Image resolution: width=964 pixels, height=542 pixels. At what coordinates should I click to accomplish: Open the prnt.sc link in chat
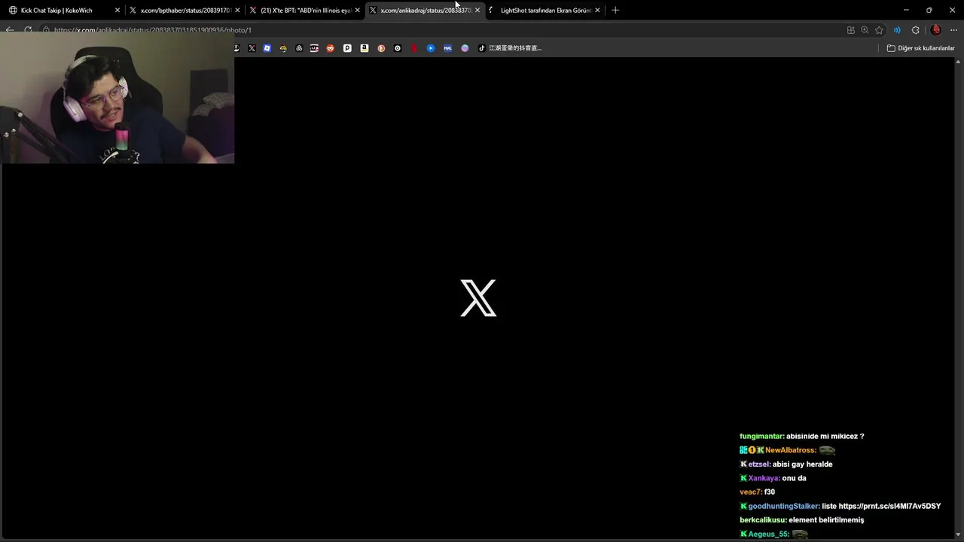point(889,506)
